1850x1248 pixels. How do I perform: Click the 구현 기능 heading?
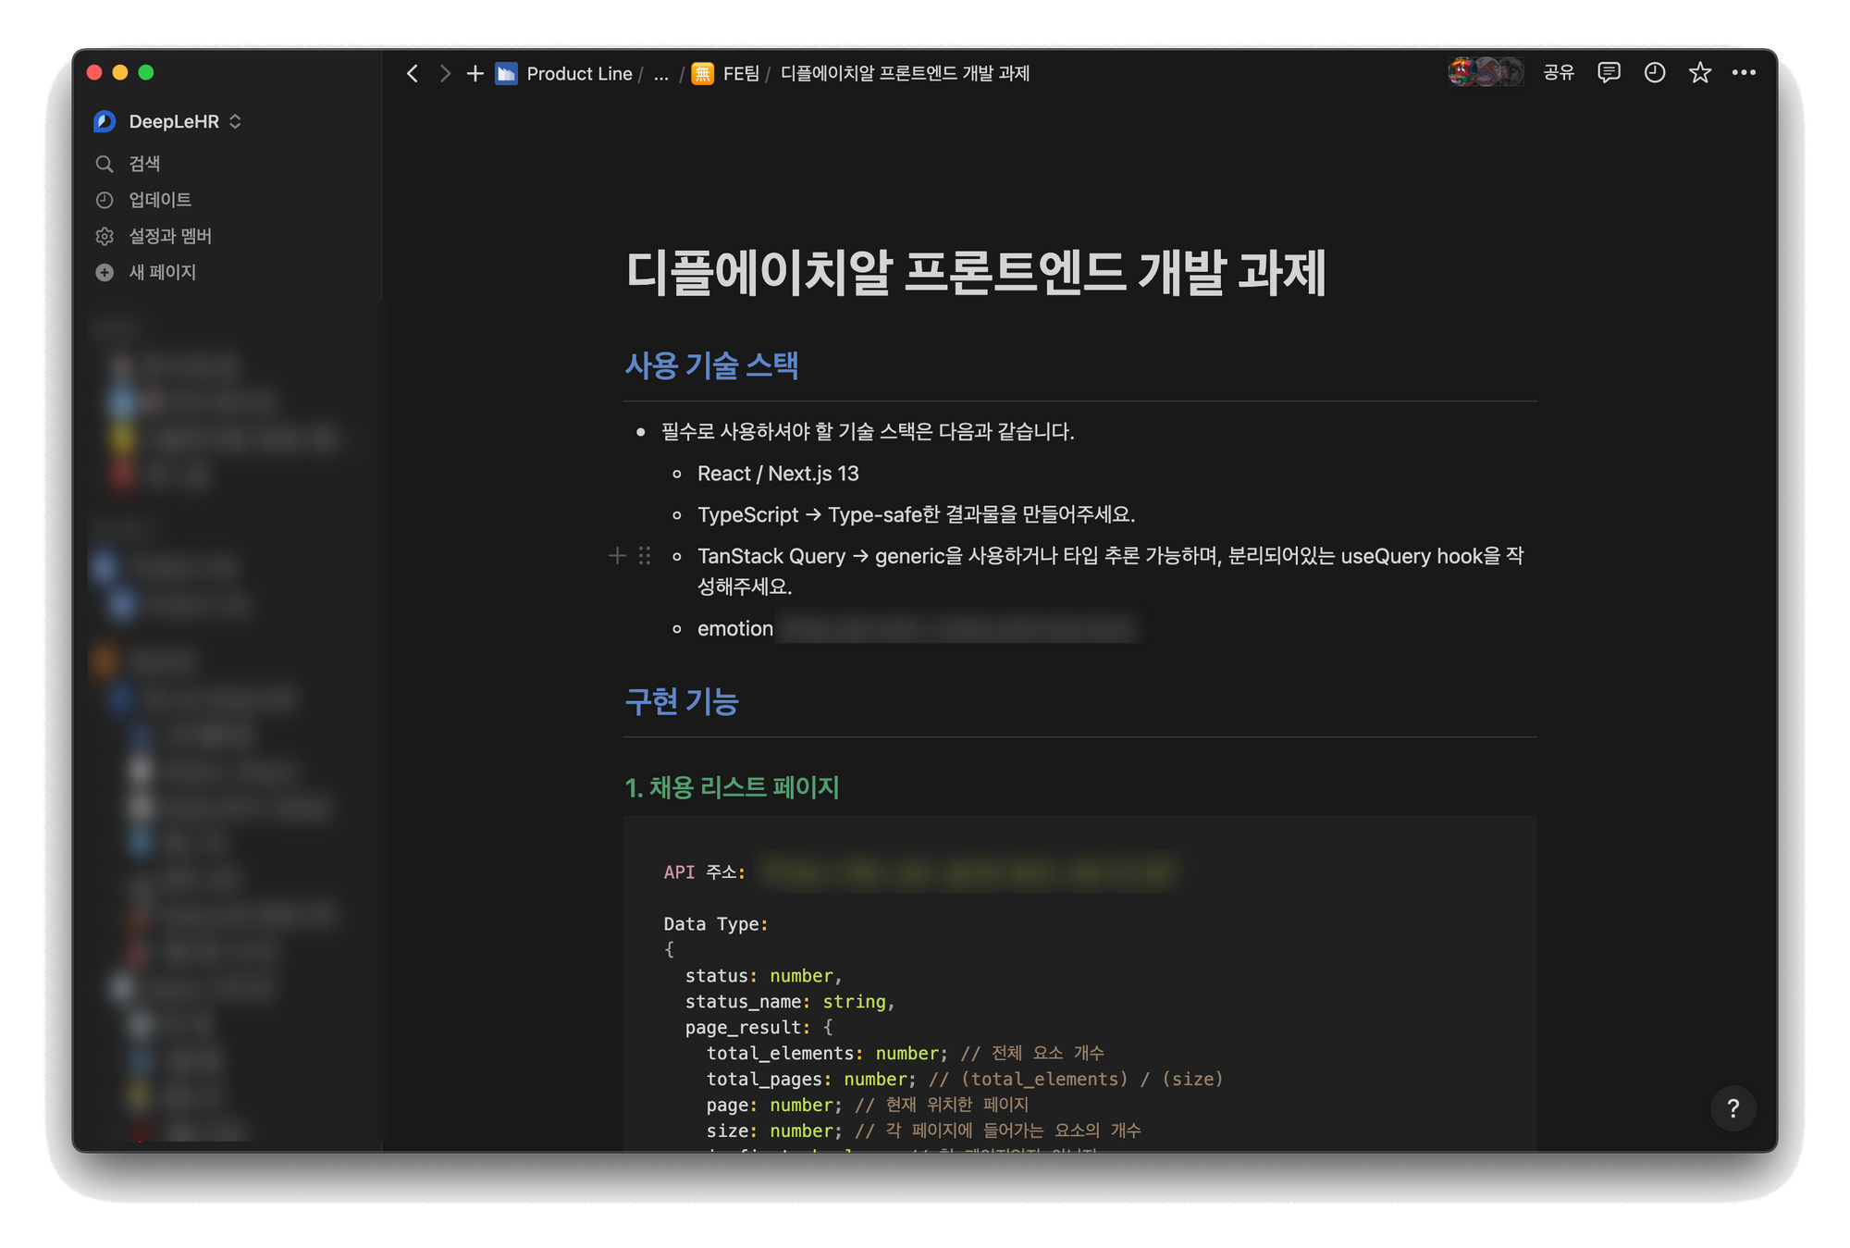[682, 701]
